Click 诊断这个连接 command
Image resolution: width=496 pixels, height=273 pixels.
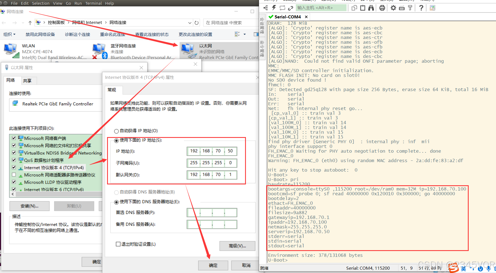point(78,34)
